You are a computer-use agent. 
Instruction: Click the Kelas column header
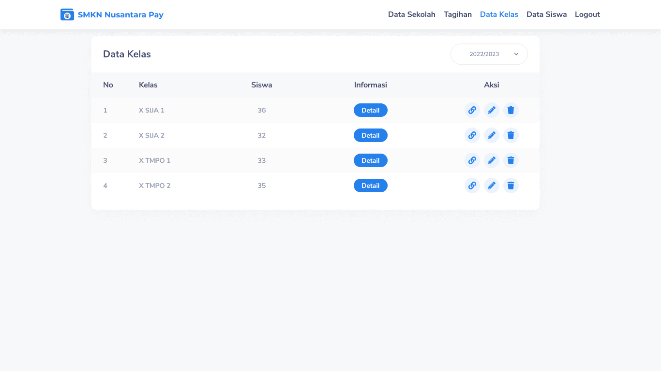point(148,85)
